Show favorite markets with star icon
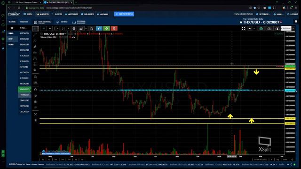The width and height of the screenshot is (301, 169). (12, 28)
